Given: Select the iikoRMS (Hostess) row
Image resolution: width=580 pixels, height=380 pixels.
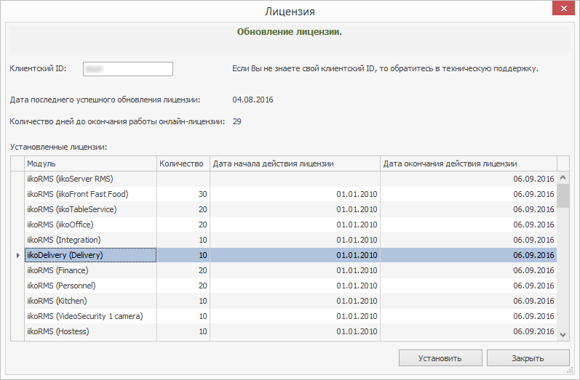Looking at the screenshot, I should (x=90, y=331).
